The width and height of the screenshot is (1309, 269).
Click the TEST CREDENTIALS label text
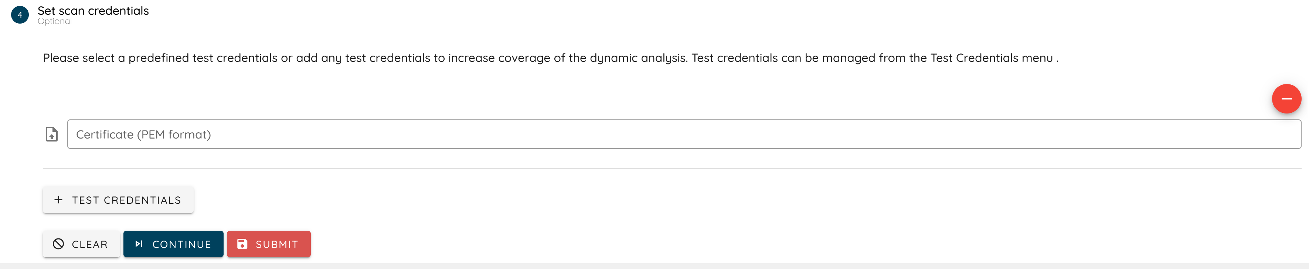[x=126, y=200]
